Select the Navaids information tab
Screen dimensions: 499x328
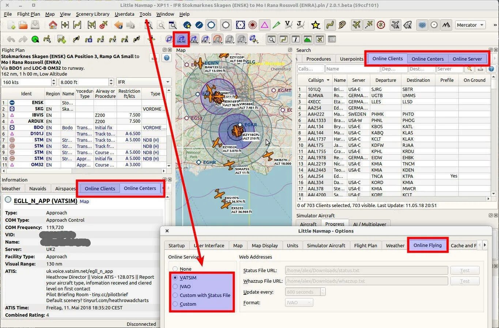(38, 188)
